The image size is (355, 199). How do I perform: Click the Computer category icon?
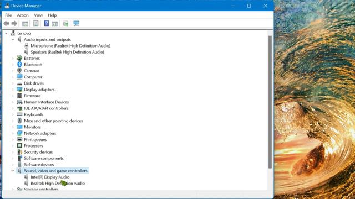(19, 77)
